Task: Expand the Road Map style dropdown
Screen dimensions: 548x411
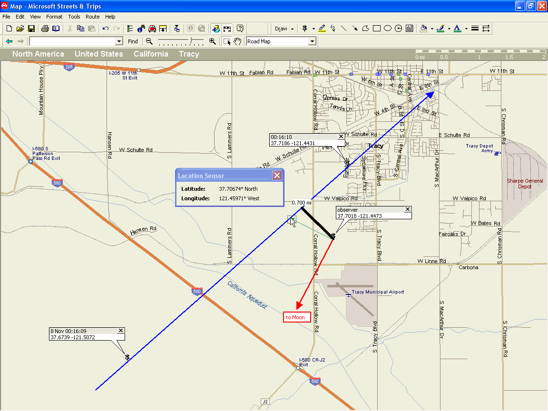Action: [x=312, y=41]
